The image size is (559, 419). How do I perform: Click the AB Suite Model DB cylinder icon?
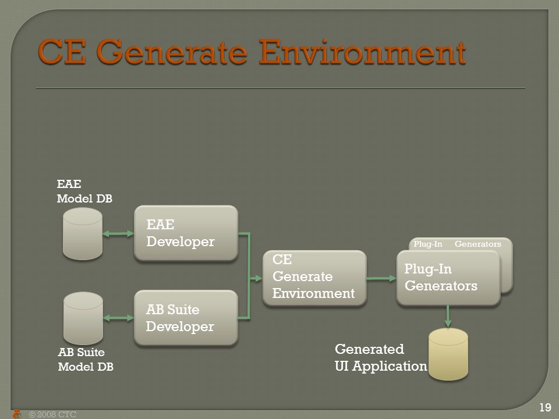click(83, 318)
